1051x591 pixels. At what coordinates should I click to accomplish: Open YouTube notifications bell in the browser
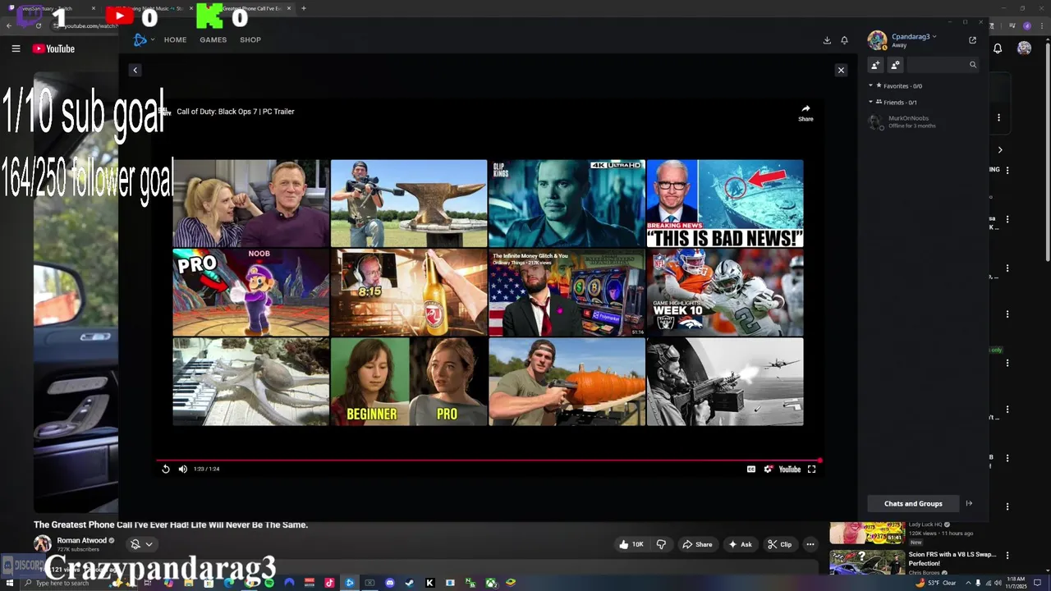click(998, 48)
